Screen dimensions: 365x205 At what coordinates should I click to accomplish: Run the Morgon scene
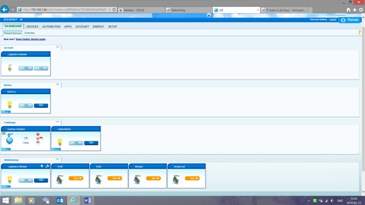[153, 178]
